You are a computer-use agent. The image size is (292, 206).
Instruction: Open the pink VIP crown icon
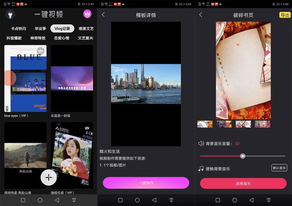point(87,14)
